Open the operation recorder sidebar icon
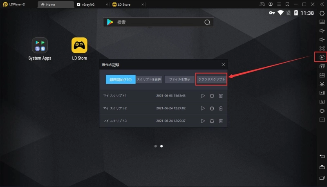 coord(322,57)
